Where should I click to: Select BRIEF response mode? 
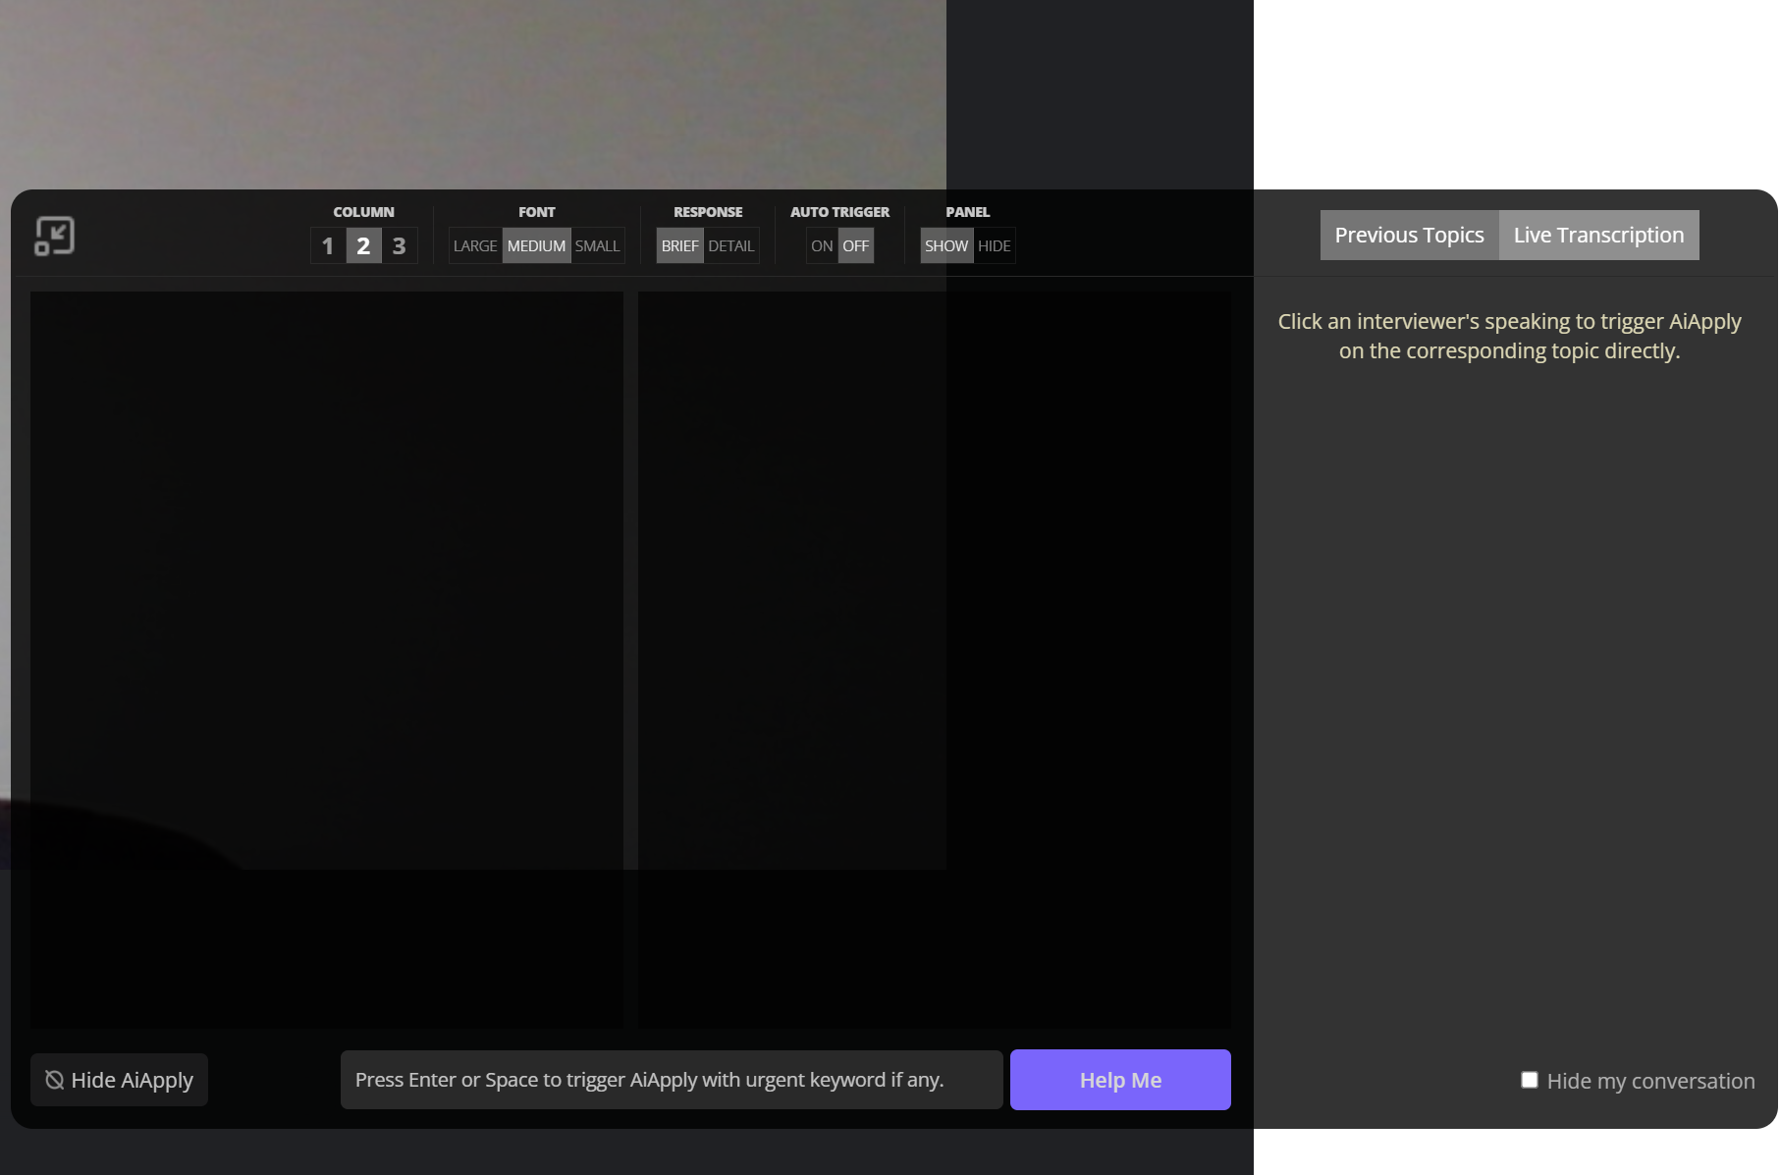tap(679, 245)
